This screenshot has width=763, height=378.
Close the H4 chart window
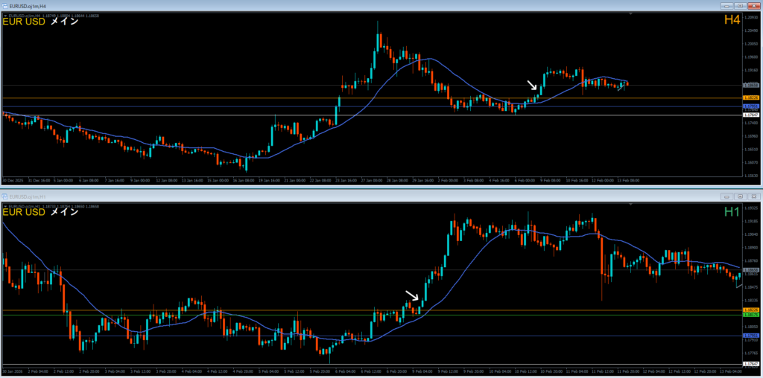point(753,6)
